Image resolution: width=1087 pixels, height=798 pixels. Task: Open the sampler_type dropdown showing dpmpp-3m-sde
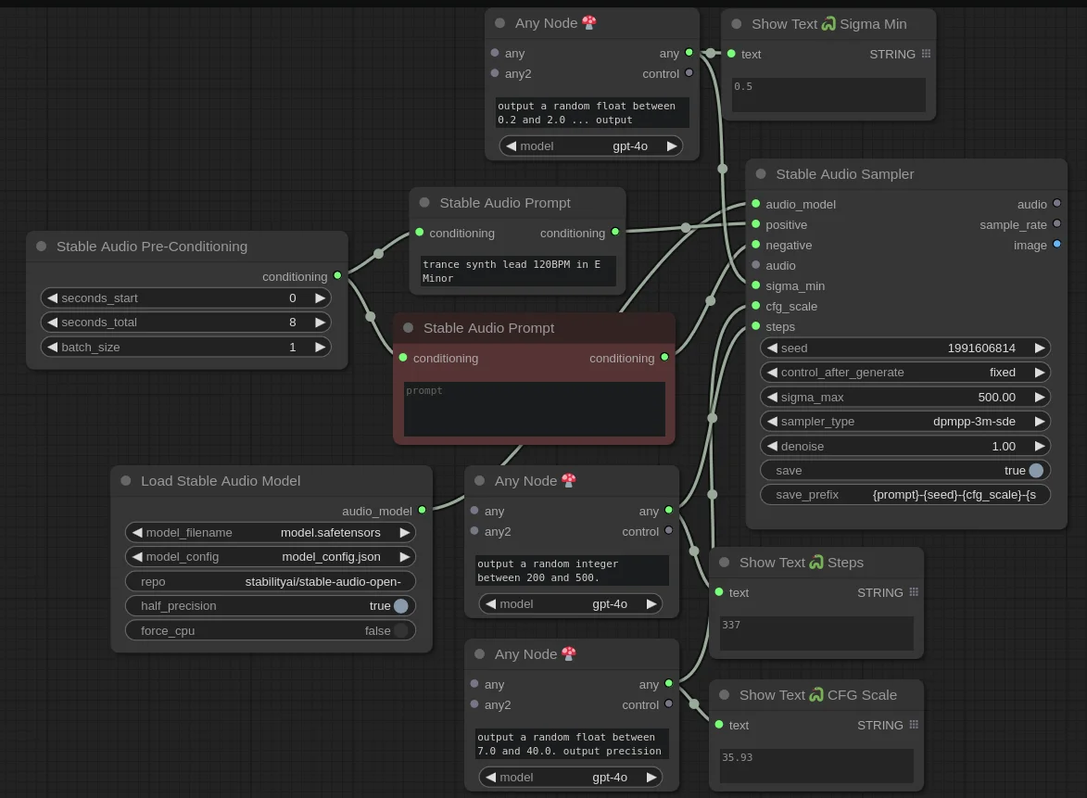coord(904,422)
